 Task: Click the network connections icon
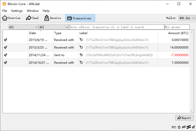click(188, 127)
